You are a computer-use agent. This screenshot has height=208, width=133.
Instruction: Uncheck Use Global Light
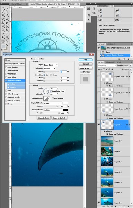pos(51,91)
